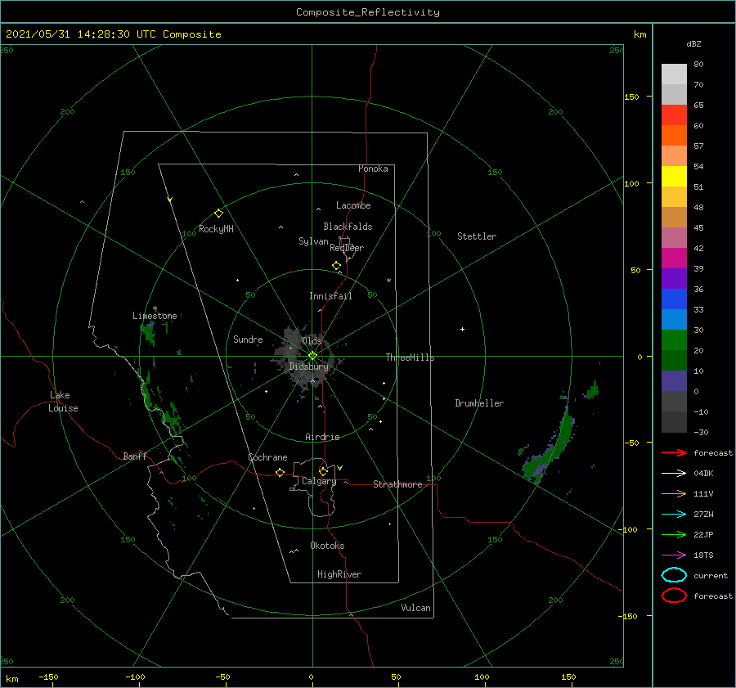Click the Lake Louise label
This screenshot has height=688, width=736.
[63, 402]
